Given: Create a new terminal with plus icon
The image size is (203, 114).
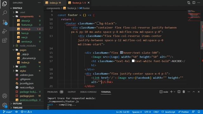Looking at the screenshot, I should coord(171,92).
